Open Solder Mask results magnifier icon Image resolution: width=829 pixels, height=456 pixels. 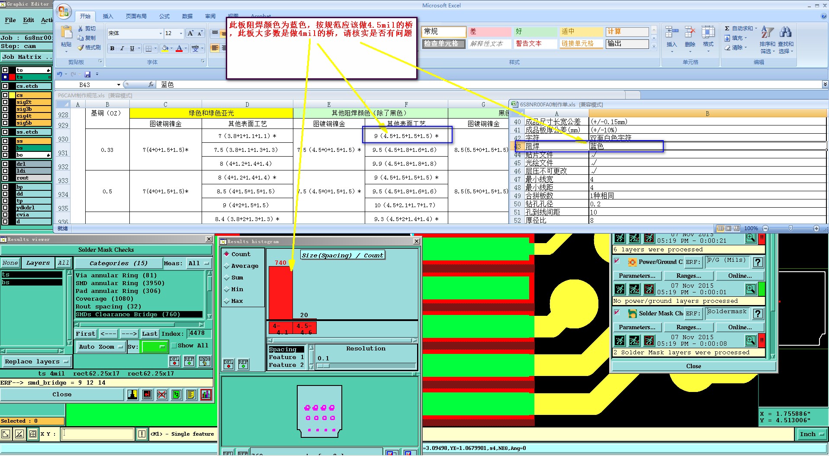[751, 340]
